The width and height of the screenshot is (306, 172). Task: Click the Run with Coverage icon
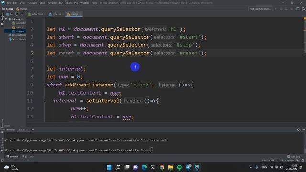coord(286,9)
